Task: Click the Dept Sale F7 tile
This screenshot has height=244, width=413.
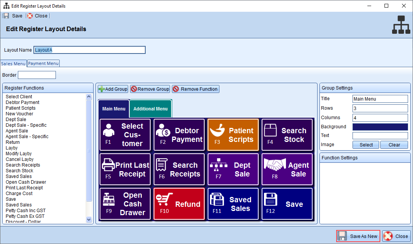Action: [233, 169]
